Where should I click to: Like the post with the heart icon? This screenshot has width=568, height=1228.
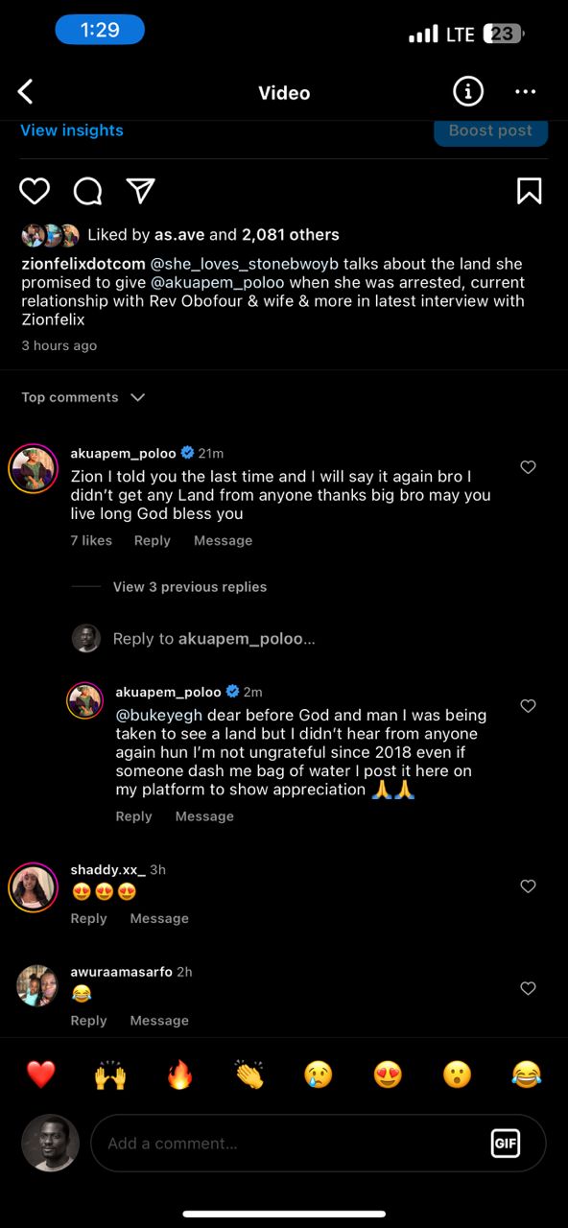tap(35, 191)
